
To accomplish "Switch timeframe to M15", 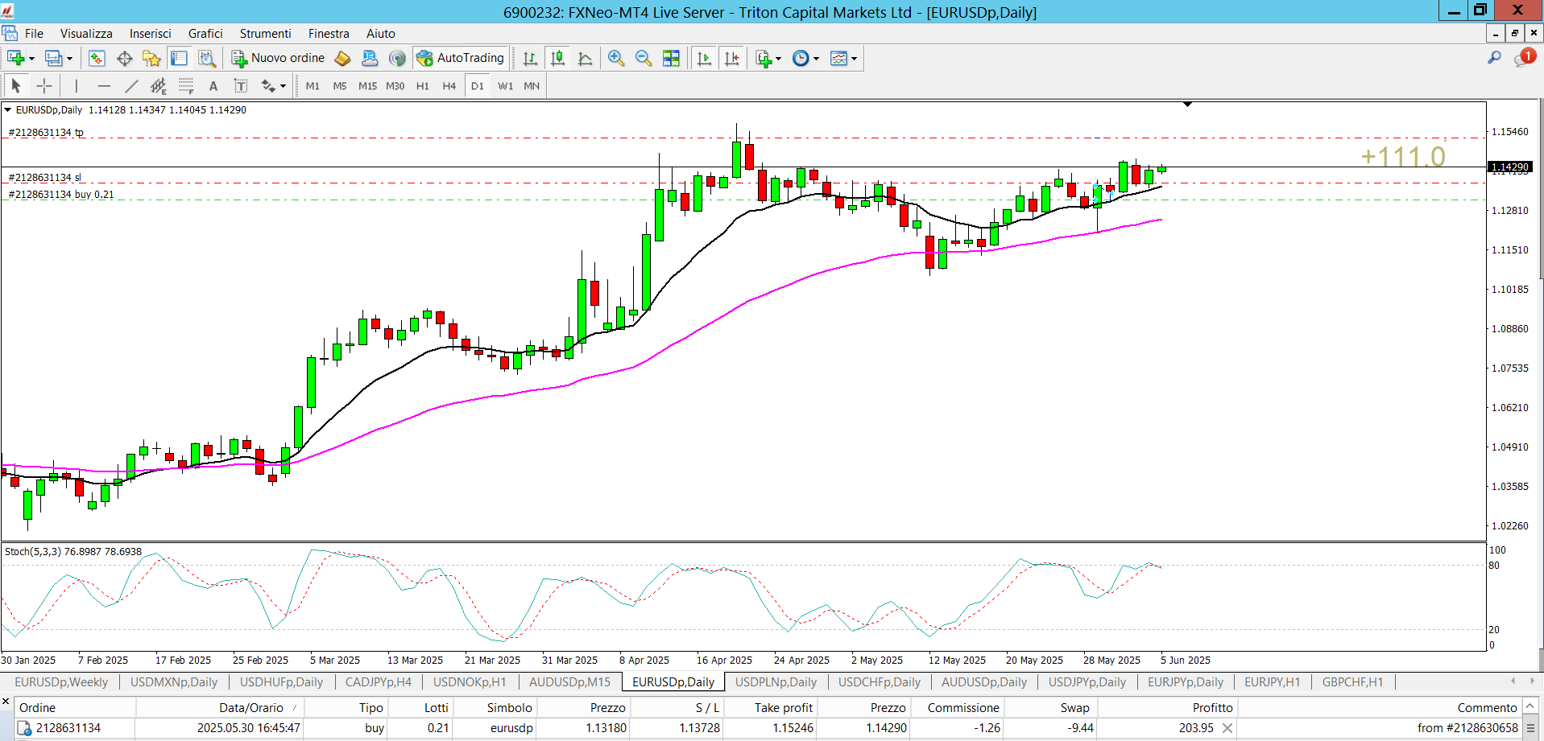I will coord(367,85).
